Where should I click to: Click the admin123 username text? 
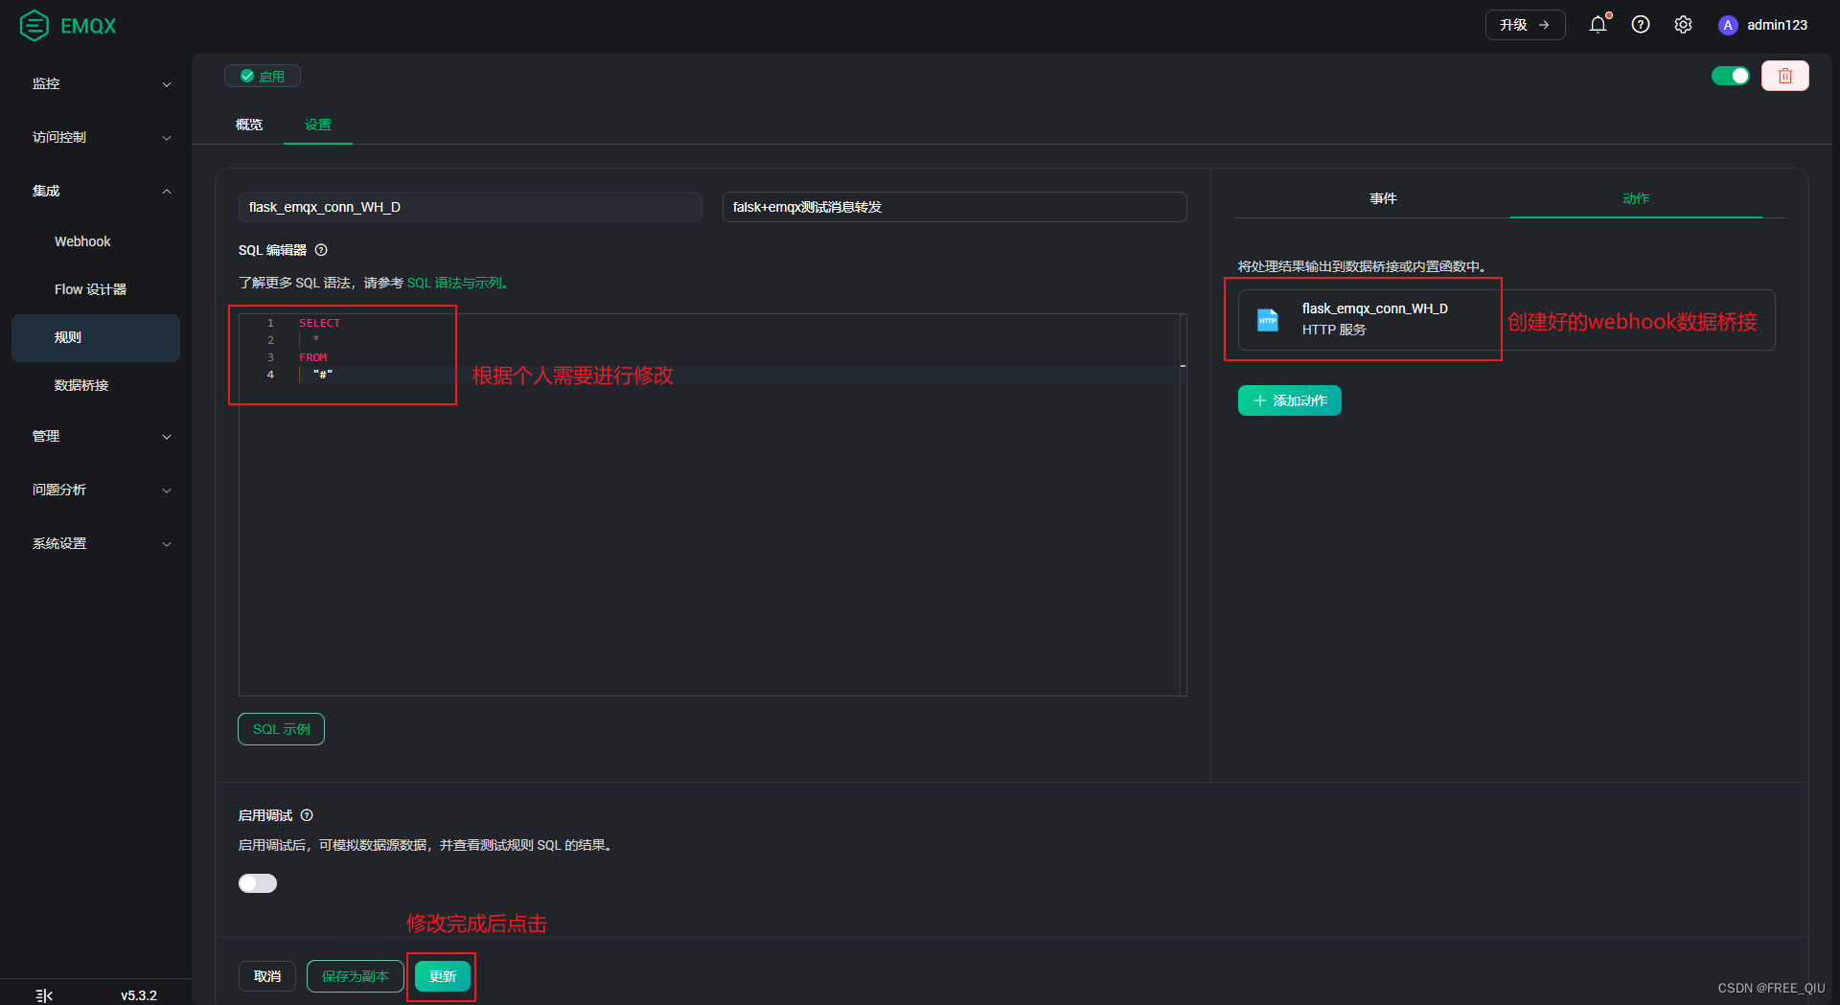1777,25
